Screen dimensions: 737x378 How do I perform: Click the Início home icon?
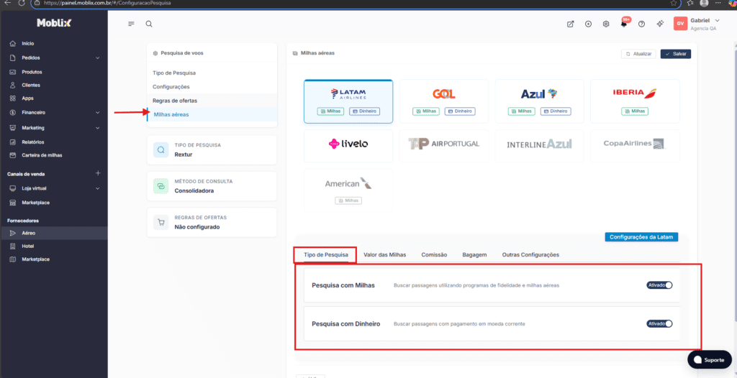click(x=13, y=44)
